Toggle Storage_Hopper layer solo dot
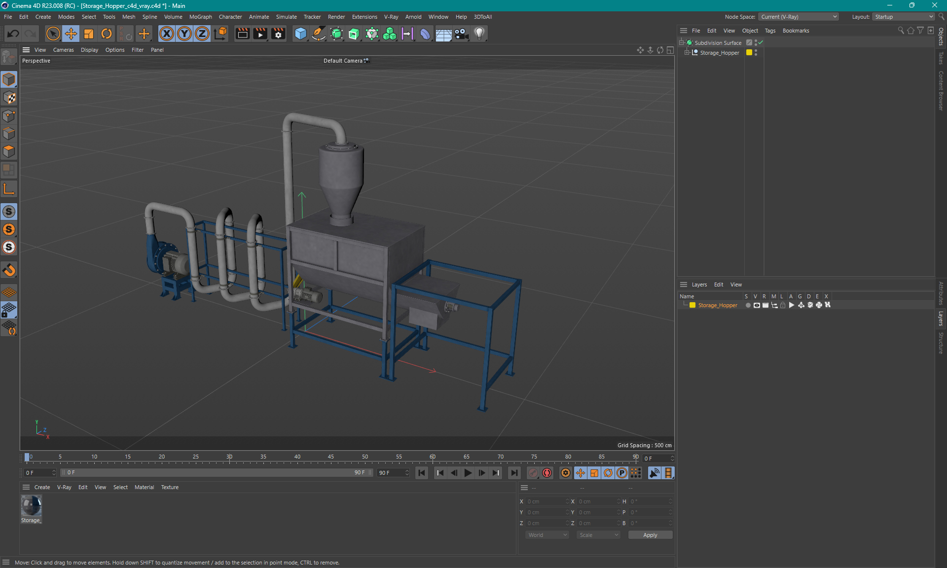The image size is (947, 568). click(x=748, y=305)
